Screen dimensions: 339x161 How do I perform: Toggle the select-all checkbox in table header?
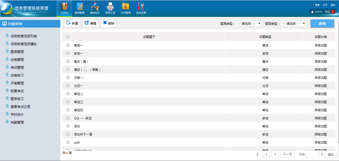click(68, 37)
